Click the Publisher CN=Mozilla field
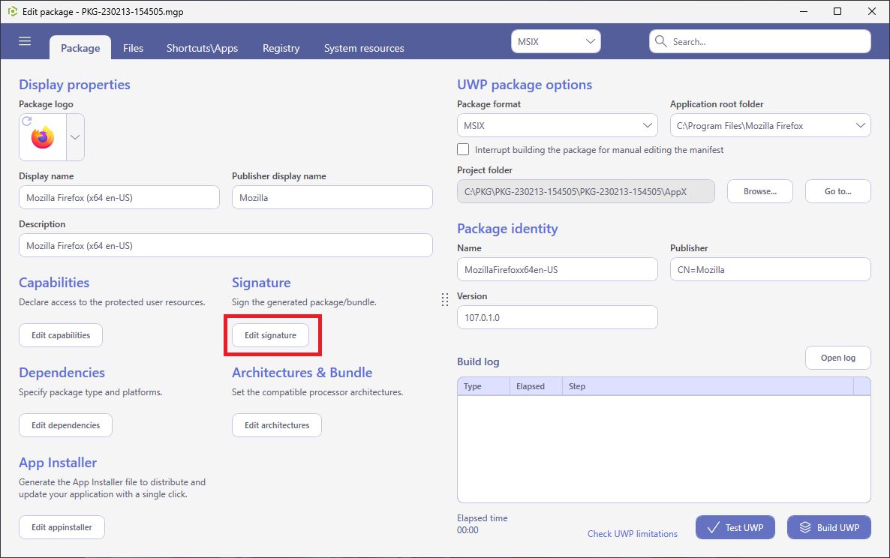Viewport: 890px width, 558px height. 770,269
